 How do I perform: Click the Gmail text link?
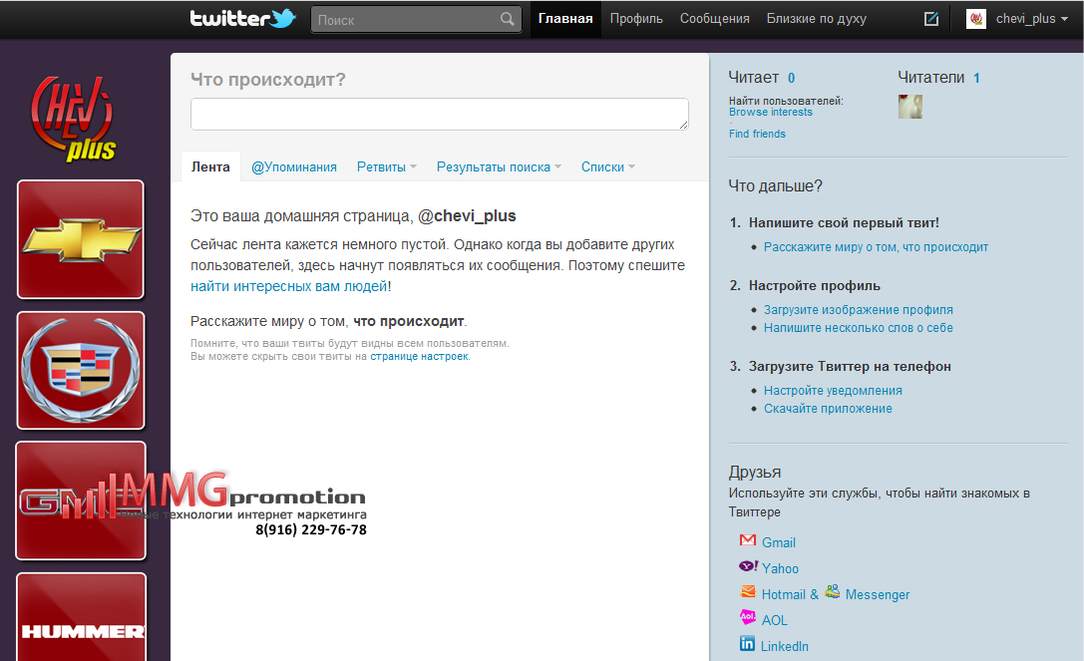[x=779, y=542]
